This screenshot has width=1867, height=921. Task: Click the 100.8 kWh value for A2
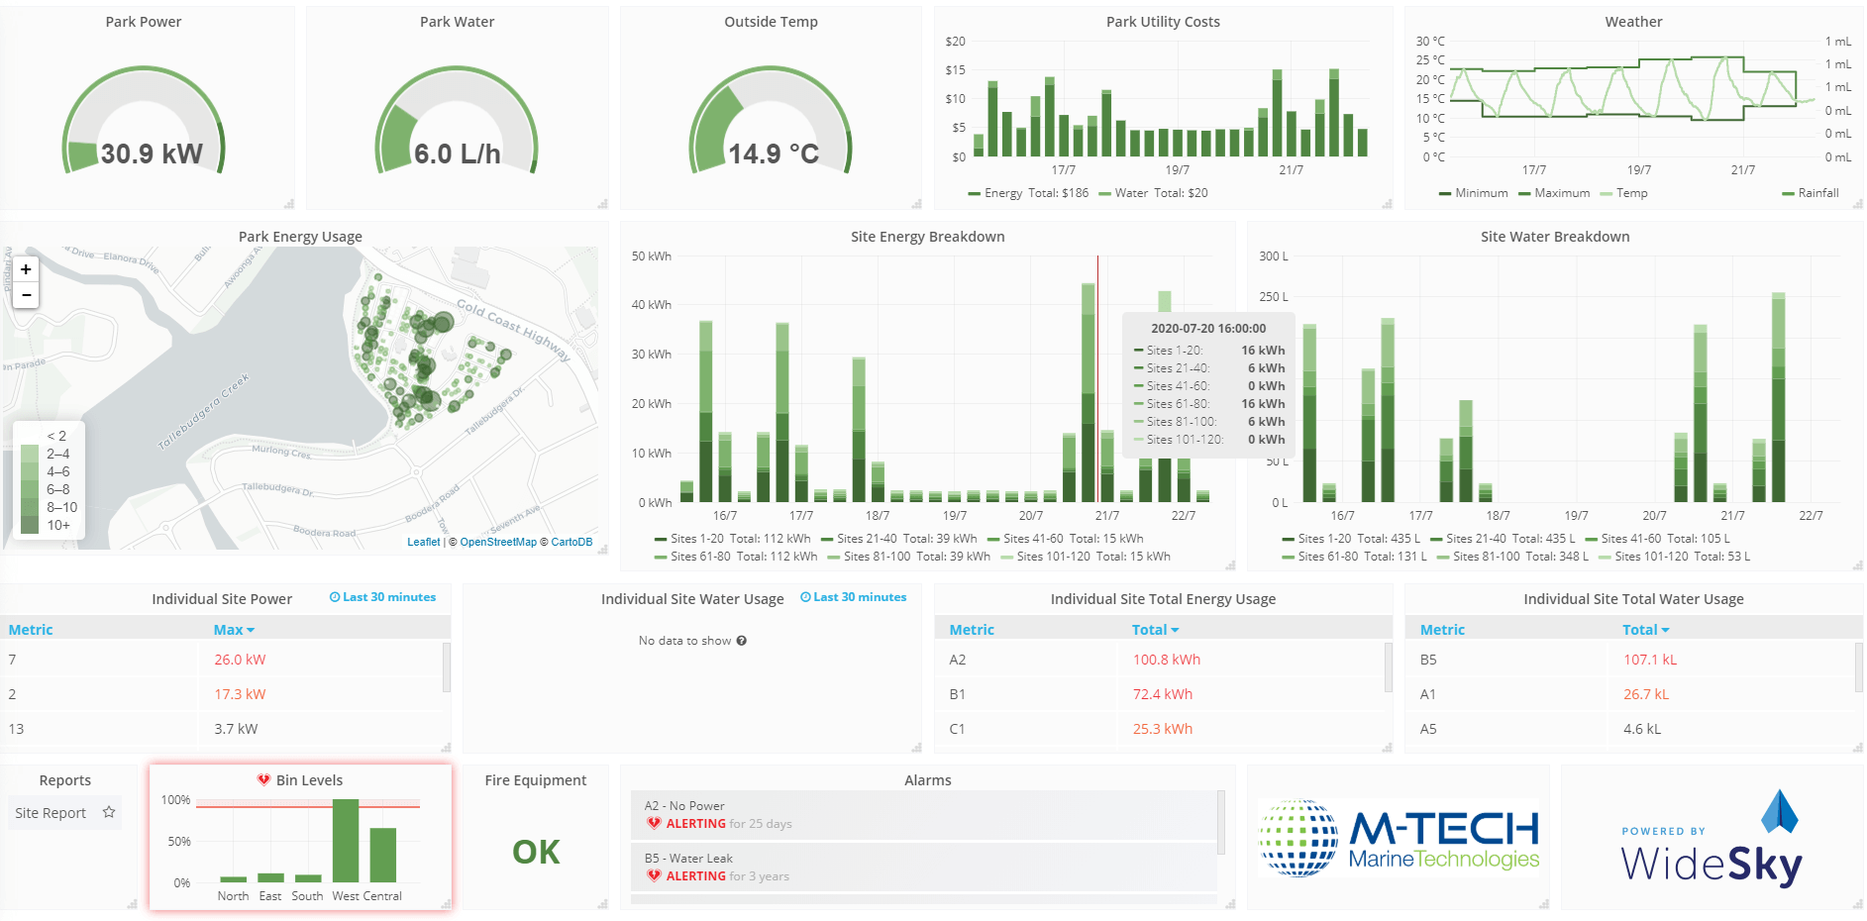(x=1167, y=660)
